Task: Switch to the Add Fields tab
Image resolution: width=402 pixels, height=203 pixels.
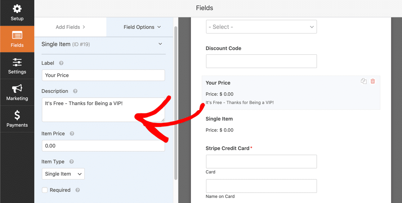Action: pos(70,27)
